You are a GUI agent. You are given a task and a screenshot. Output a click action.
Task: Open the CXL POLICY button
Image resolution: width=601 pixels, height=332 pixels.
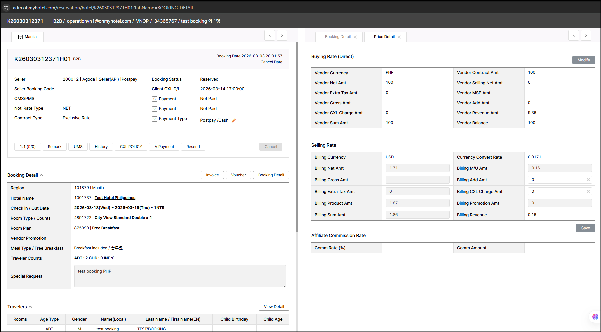[x=131, y=147]
